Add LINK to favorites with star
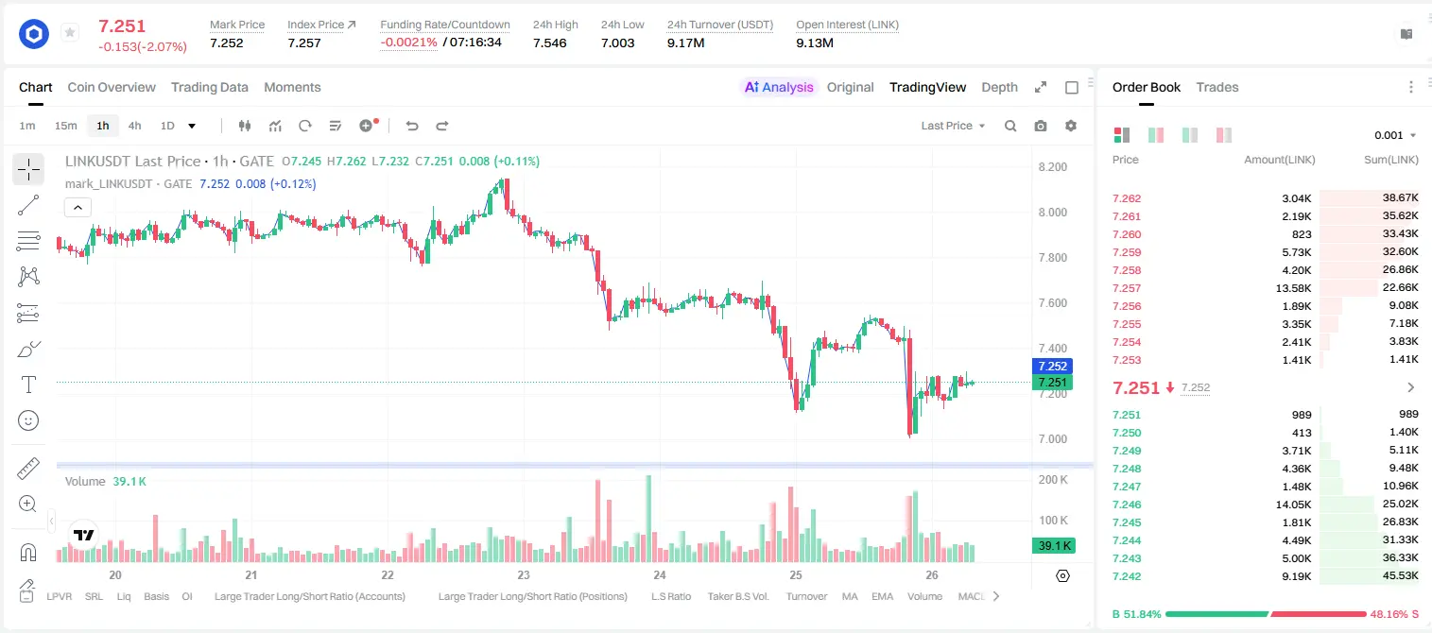Screen dimensions: 1432x633 point(70,33)
